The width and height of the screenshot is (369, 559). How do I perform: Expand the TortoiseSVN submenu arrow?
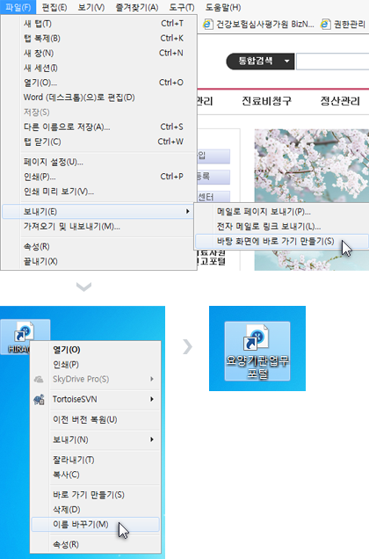point(152,399)
